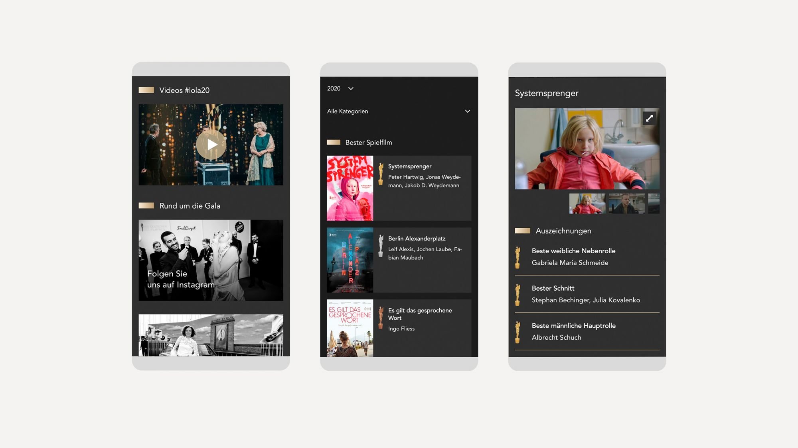The height and width of the screenshot is (448, 798).
Task: Click Stephan Bechinger, Julia Kovalenko names
Action: pyautogui.click(x=586, y=300)
